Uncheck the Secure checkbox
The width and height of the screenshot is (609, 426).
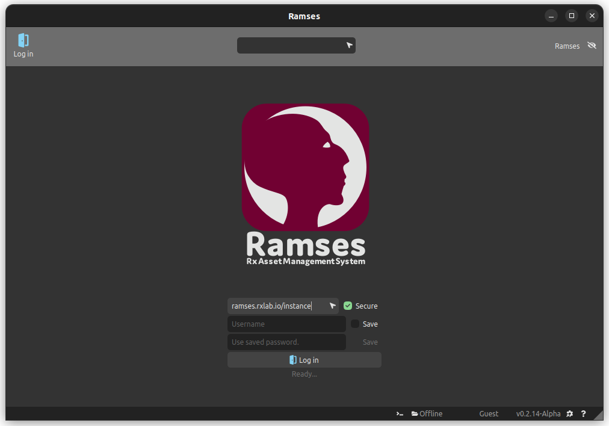click(348, 306)
